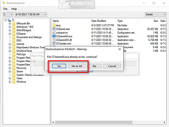Open the shadow copy date dropdown

(31, 14)
